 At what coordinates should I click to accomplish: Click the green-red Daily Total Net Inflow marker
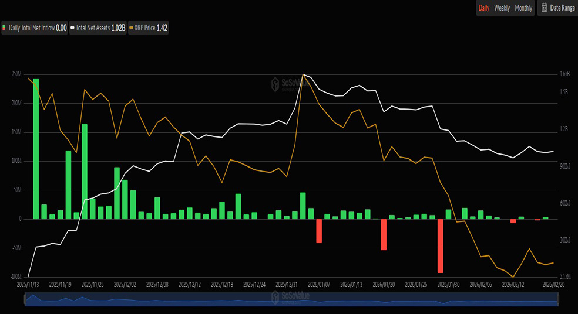click(5, 28)
